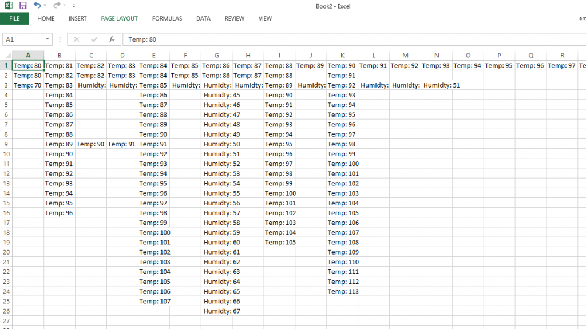
Task: Expand the Undo history dropdown arrow
Action: click(x=46, y=6)
